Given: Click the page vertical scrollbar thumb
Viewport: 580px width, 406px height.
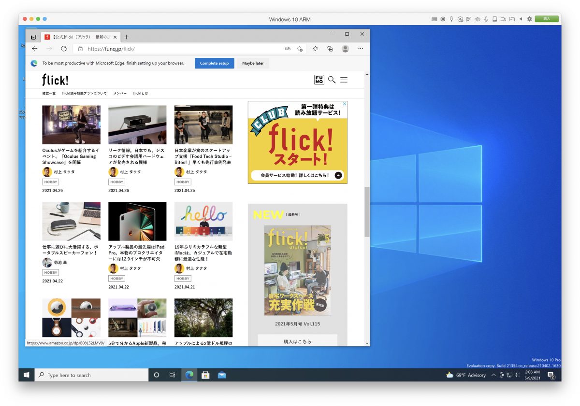Looking at the screenshot, I should [x=367, y=211].
